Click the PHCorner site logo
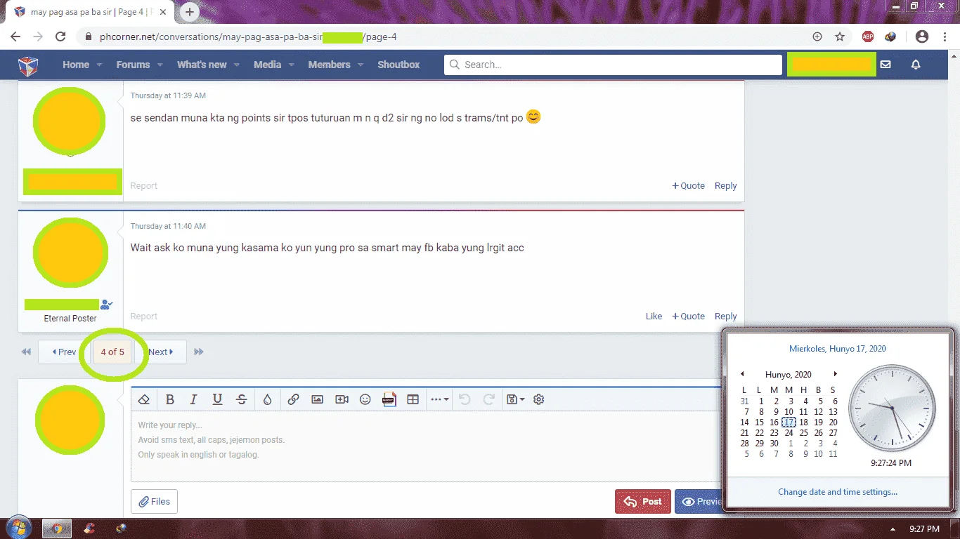The image size is (960, 539). pos(28,65)
